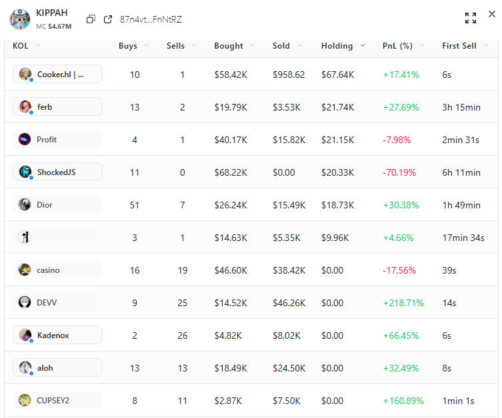
Task: Select +17.41% PnL value
Action: [x=401, y=75]
